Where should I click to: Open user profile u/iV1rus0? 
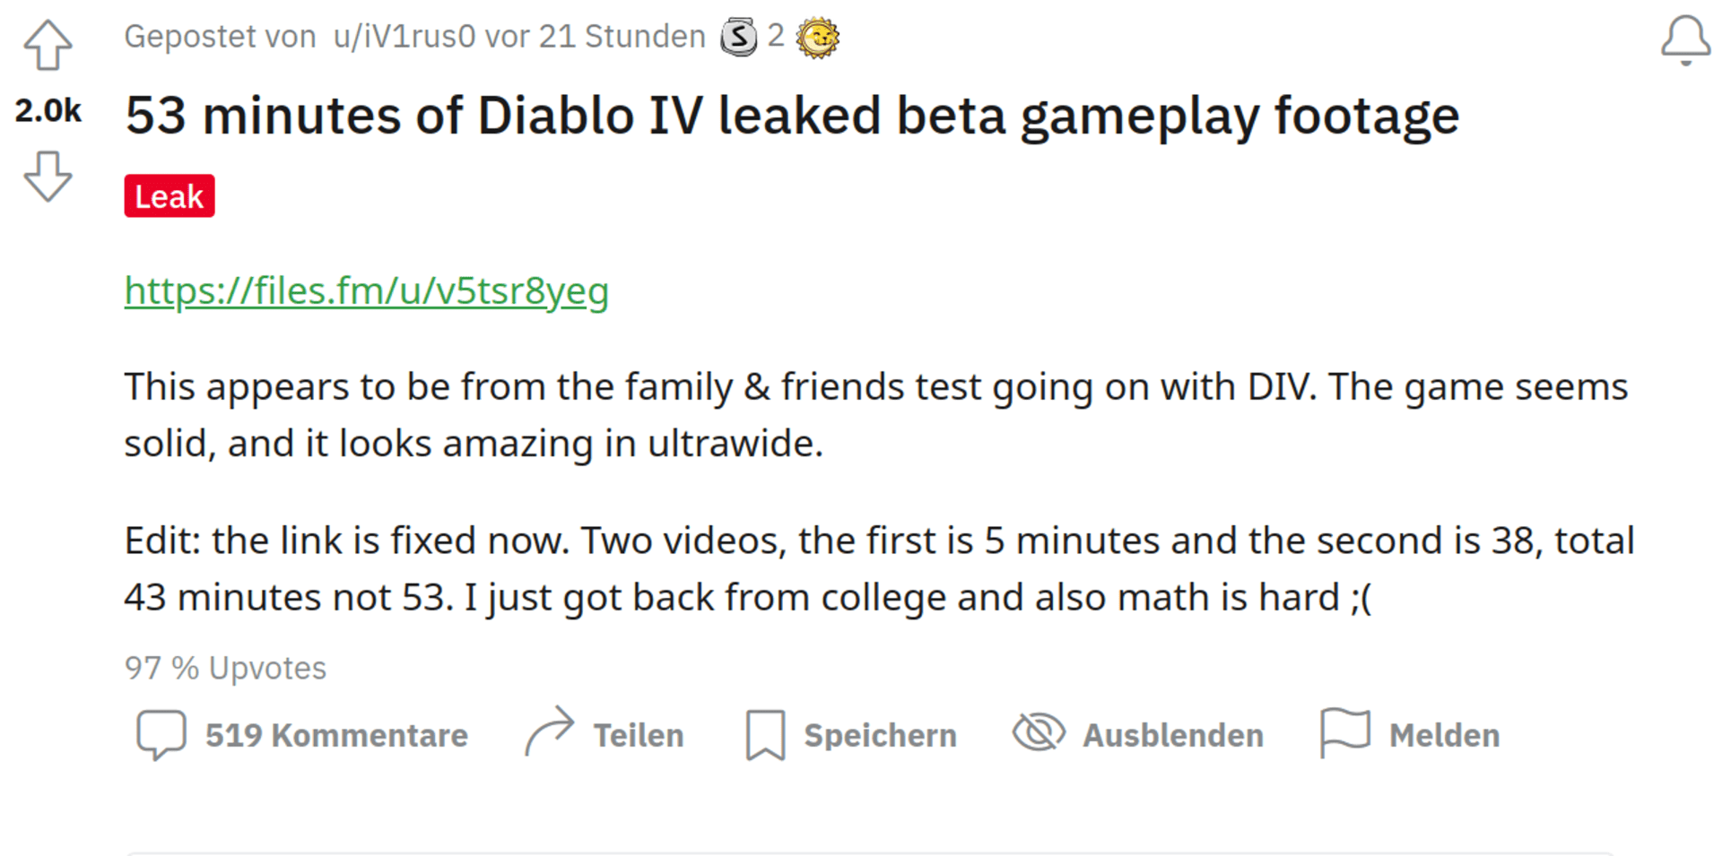[404, 37]
